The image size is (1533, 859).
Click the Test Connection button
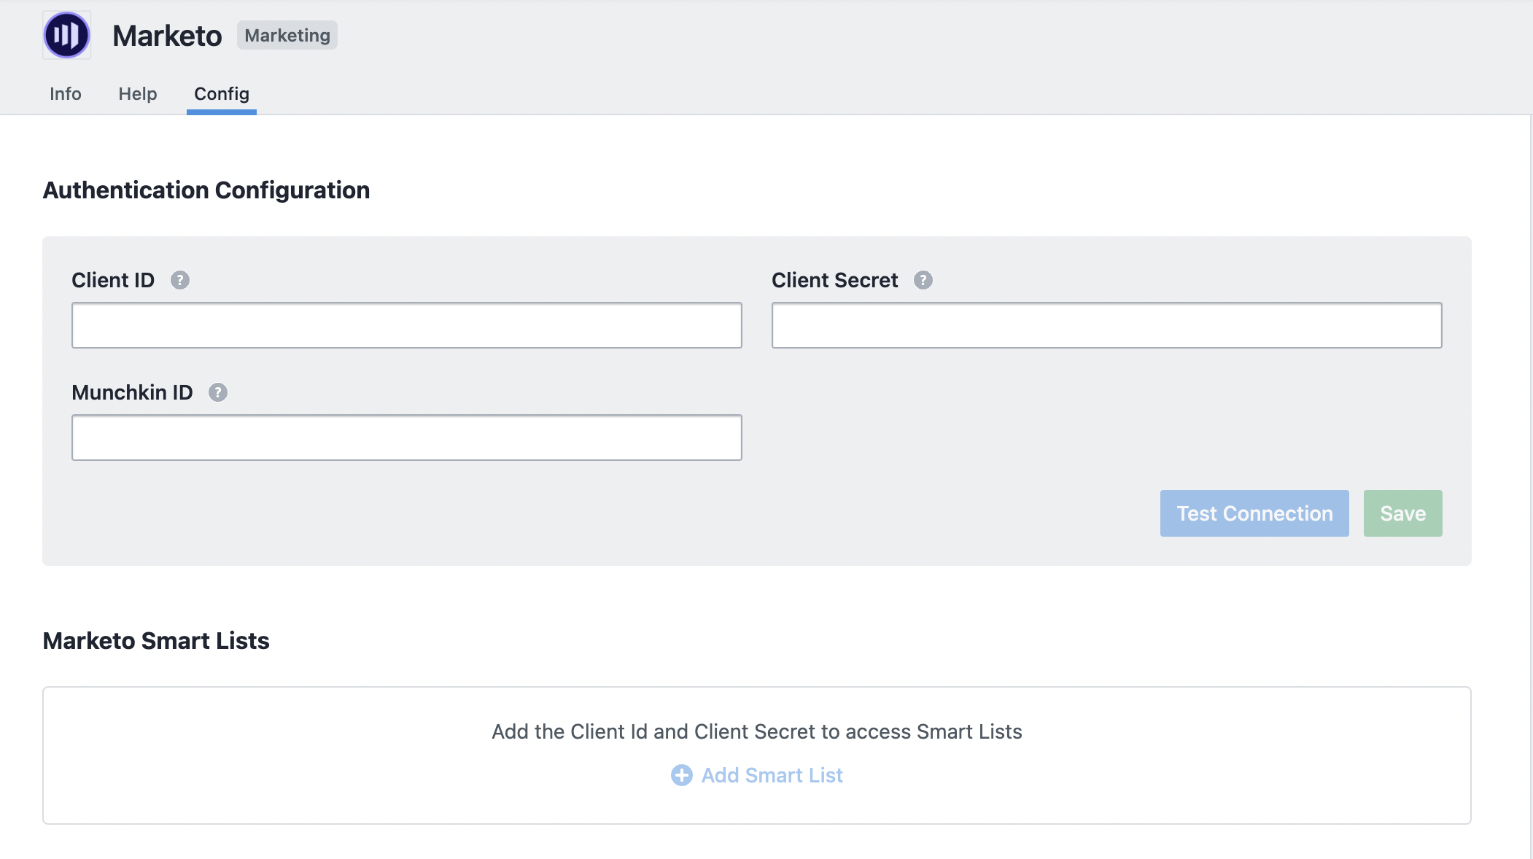(1254, 513)
